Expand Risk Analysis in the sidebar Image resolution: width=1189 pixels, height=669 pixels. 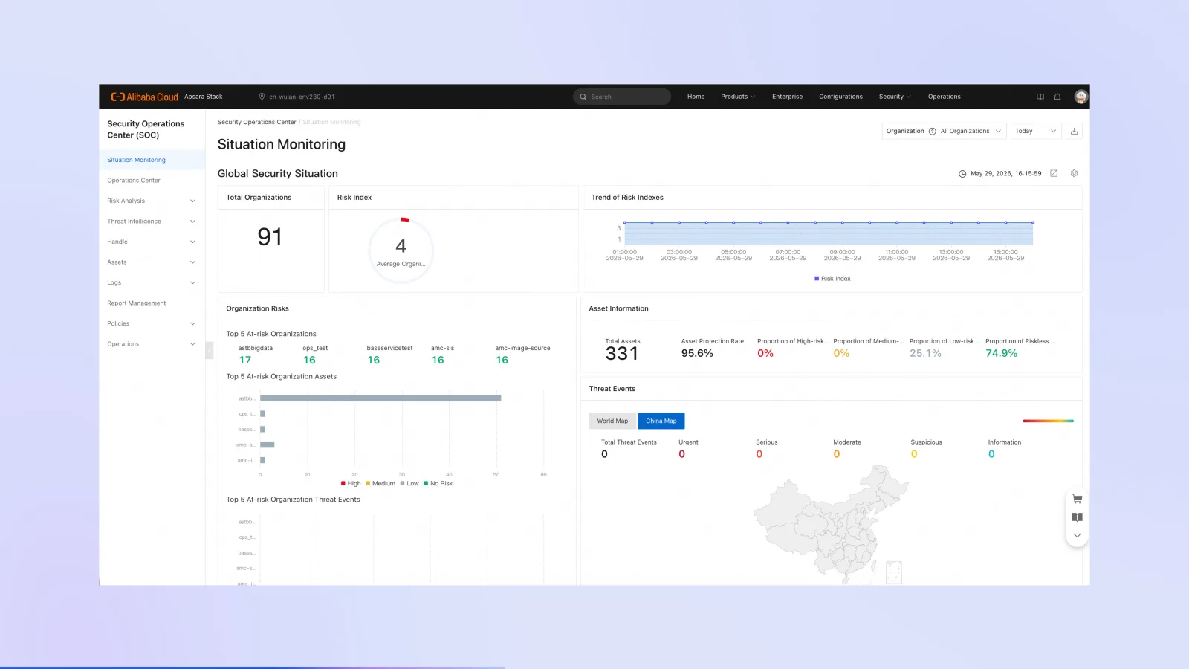tap(152, 201)
